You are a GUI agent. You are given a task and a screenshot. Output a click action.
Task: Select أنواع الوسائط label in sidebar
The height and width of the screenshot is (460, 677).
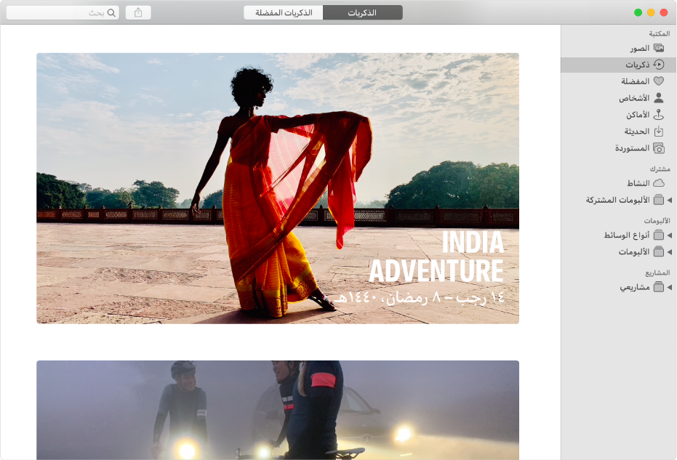[x=627, y=235]
